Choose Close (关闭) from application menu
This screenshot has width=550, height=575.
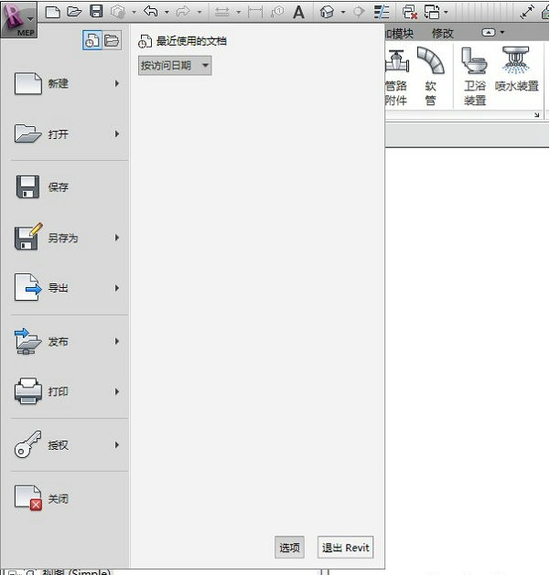[67, 498]
